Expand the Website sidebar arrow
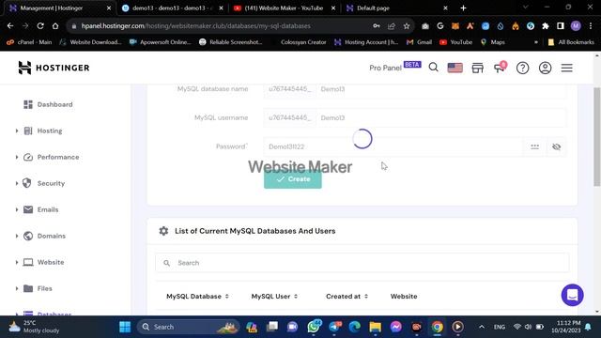This screenshot has height=338, width=601. tap(17, 263)
